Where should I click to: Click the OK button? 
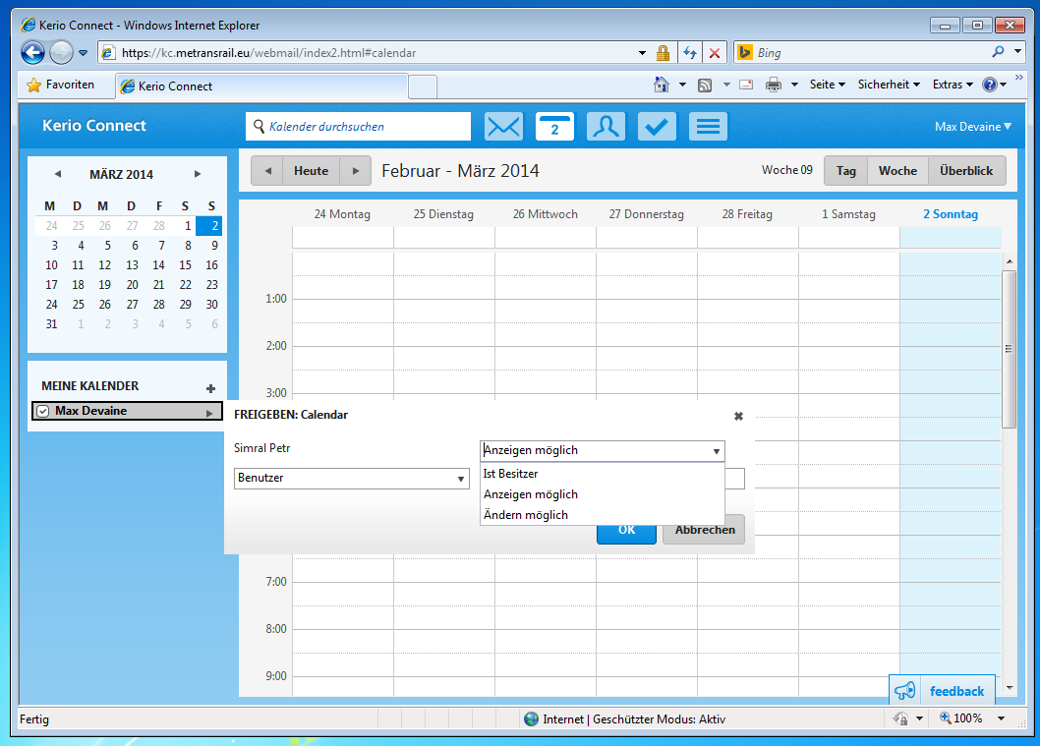626,530
